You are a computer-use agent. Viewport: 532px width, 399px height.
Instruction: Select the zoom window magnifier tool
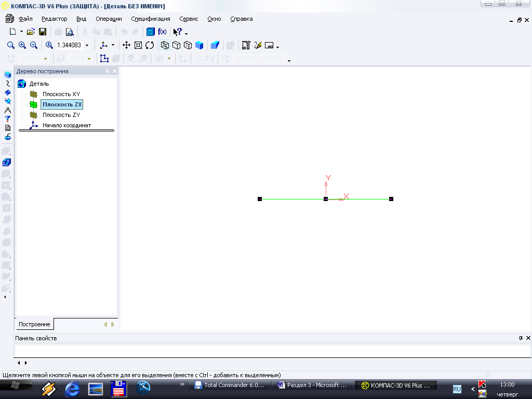point(11,45)
